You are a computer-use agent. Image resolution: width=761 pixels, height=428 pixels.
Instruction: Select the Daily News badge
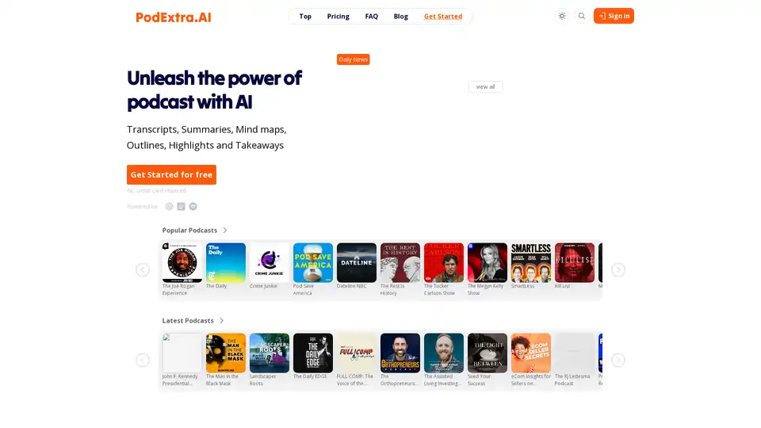coord(353,59)
